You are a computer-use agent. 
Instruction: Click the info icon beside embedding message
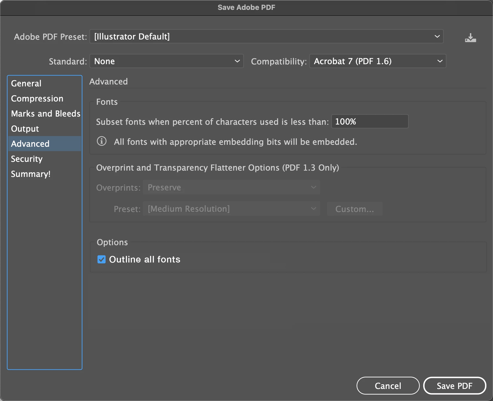pos(102,141)
